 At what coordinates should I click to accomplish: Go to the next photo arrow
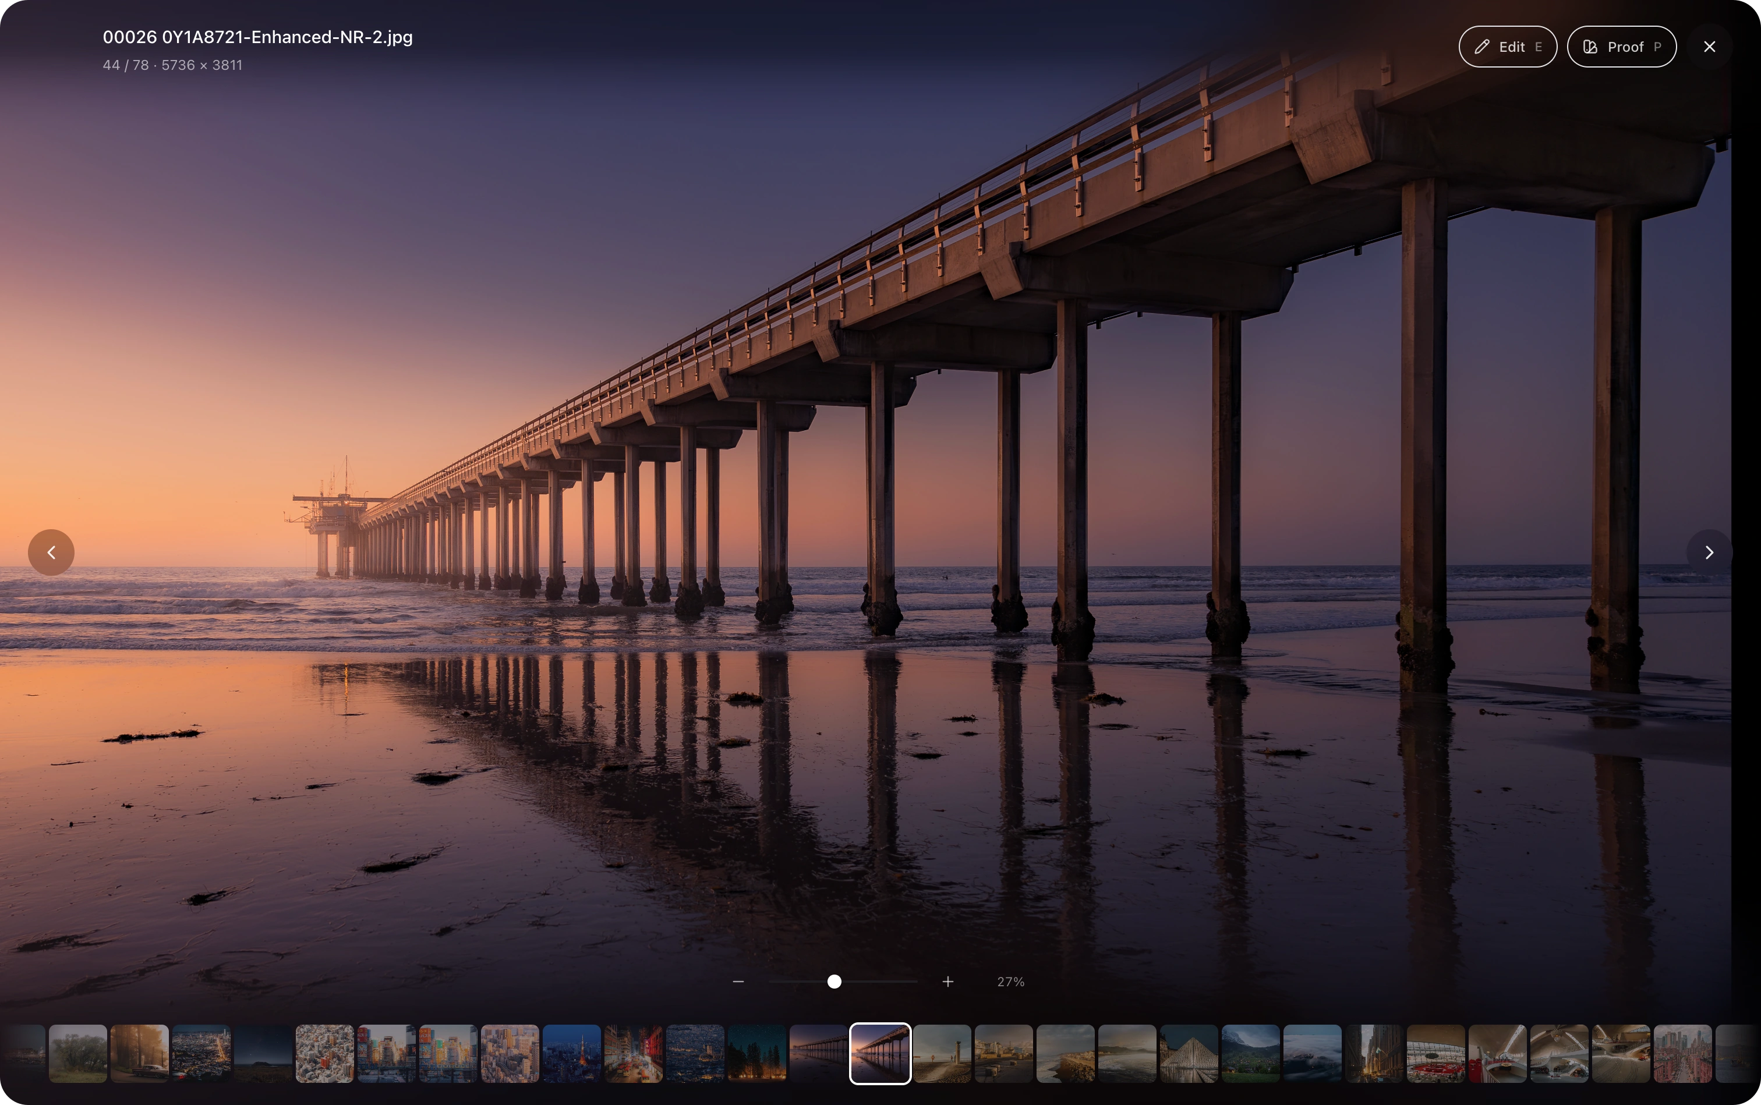(x=1709, y=552)
